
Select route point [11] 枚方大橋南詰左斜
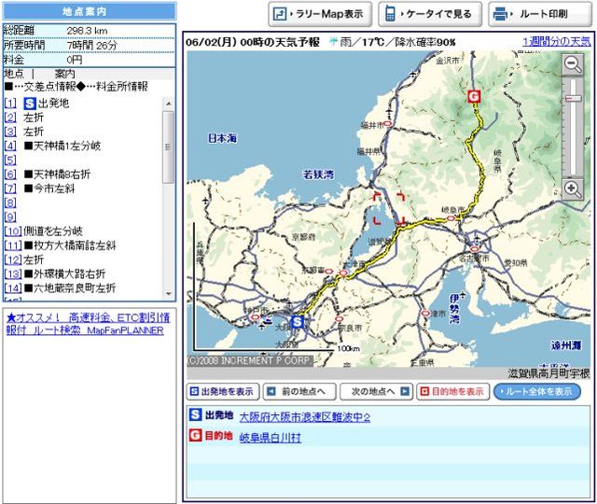point(13,245)
